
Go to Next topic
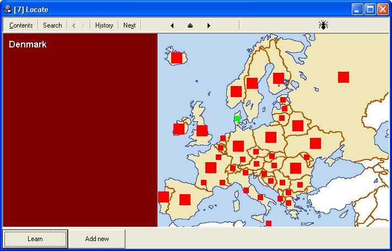point(129,25)
